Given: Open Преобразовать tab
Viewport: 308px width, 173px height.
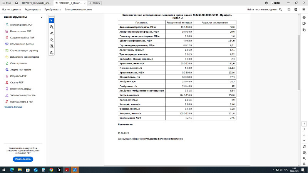Looking at the screenshot, I should point(53,9).
